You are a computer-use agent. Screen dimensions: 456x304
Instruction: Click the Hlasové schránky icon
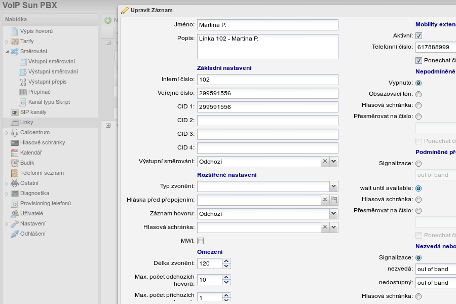pyautogui.click(x=15, y=143)
